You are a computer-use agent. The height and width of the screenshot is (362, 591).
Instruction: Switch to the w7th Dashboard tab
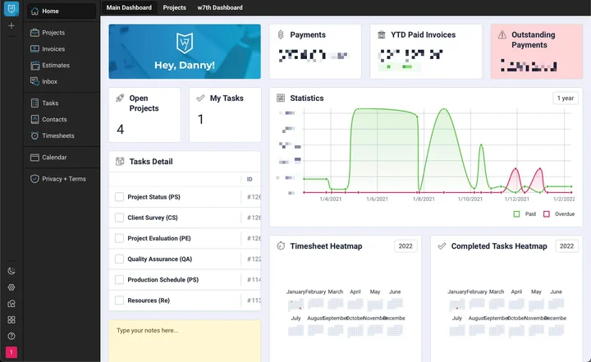(x=220, y=7)
